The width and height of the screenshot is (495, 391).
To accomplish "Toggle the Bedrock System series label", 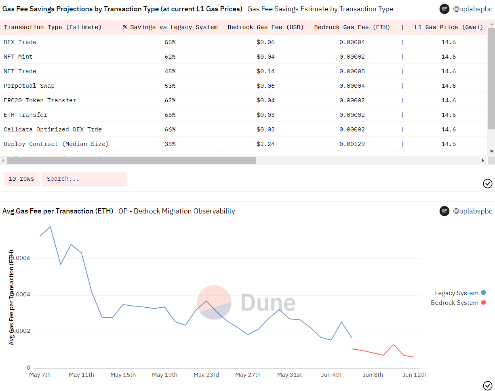I will 454,303.
